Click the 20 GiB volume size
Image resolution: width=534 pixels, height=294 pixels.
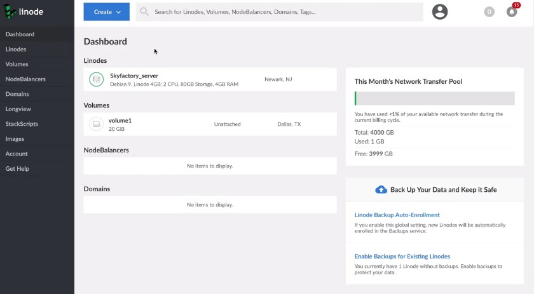tap(116, 129)
